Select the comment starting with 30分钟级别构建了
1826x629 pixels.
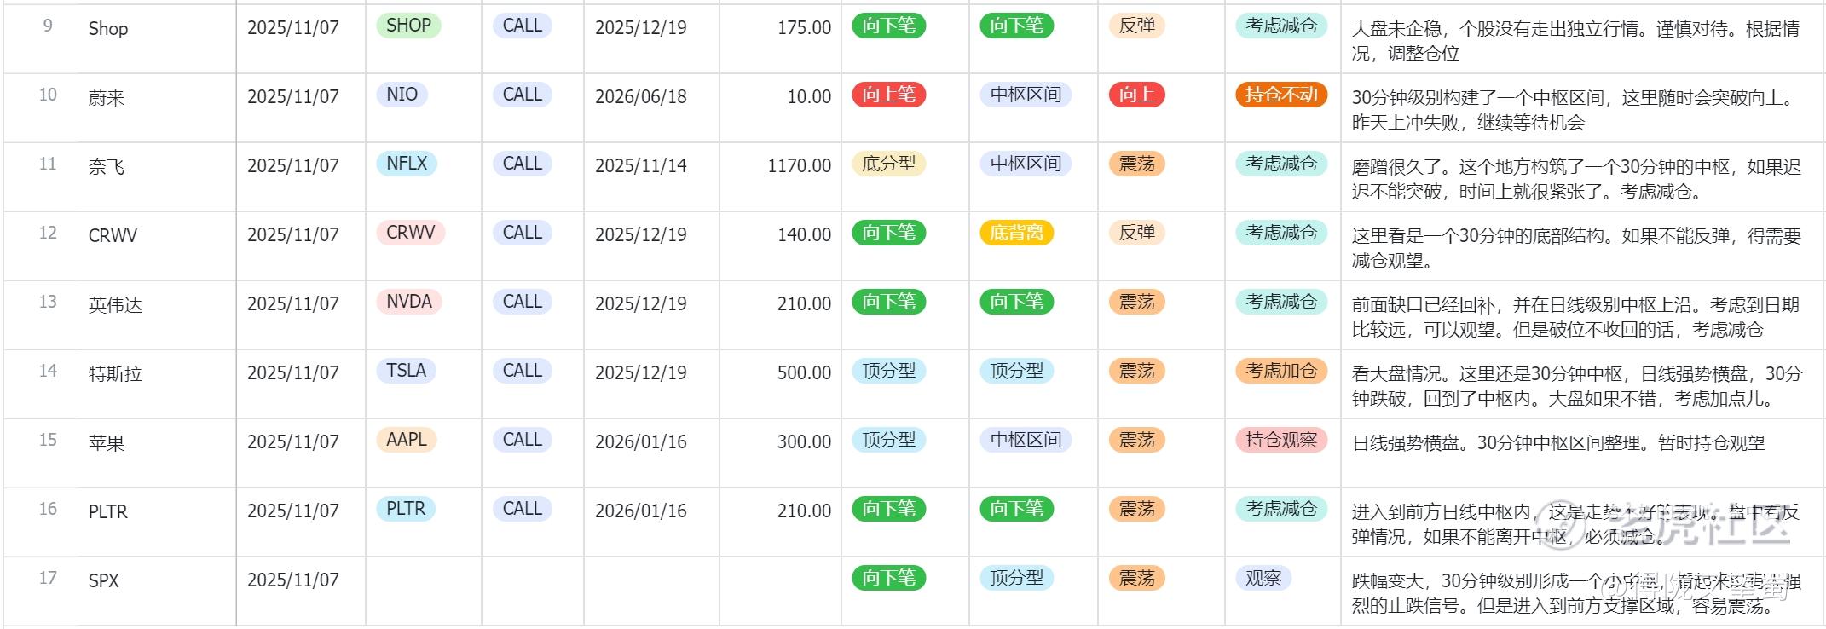tap(1572, 110)
